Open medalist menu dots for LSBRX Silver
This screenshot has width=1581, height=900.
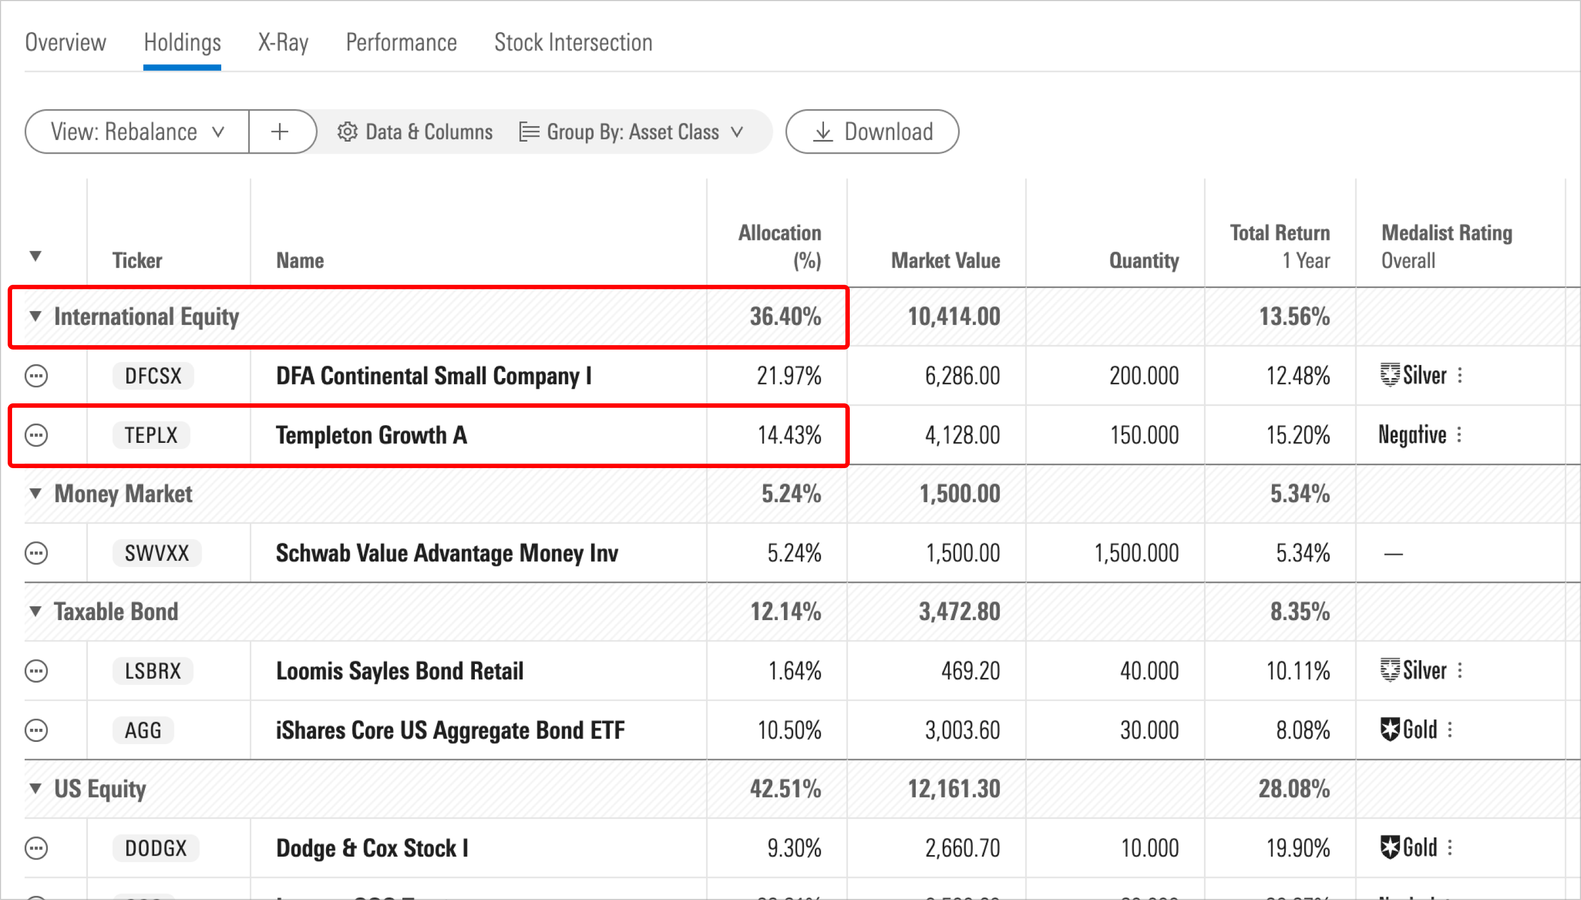[x=1460, y=670]
